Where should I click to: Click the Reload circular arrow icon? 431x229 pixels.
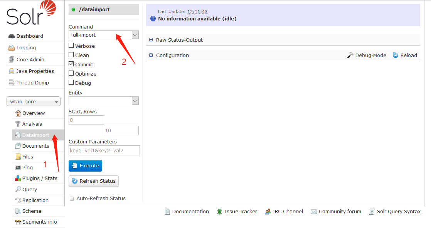395,55
